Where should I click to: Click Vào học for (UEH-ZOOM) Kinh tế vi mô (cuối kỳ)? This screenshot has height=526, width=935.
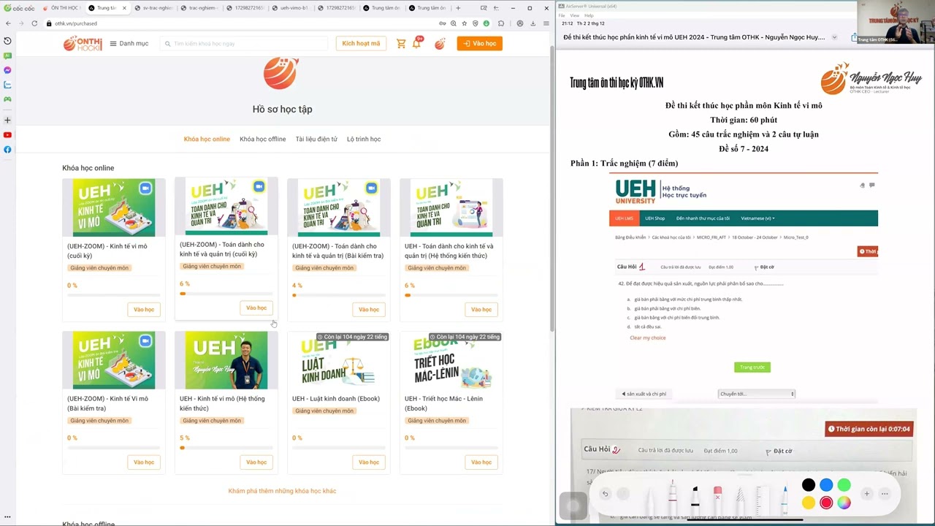click(144, 309)
